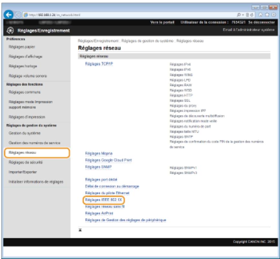Click Réglages notification mode veille text
The image size is (280, 259).
point(193,121)
